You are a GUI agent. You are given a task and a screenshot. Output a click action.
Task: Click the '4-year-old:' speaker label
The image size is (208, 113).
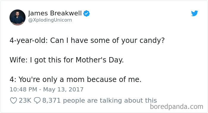[x=29, y=41]
